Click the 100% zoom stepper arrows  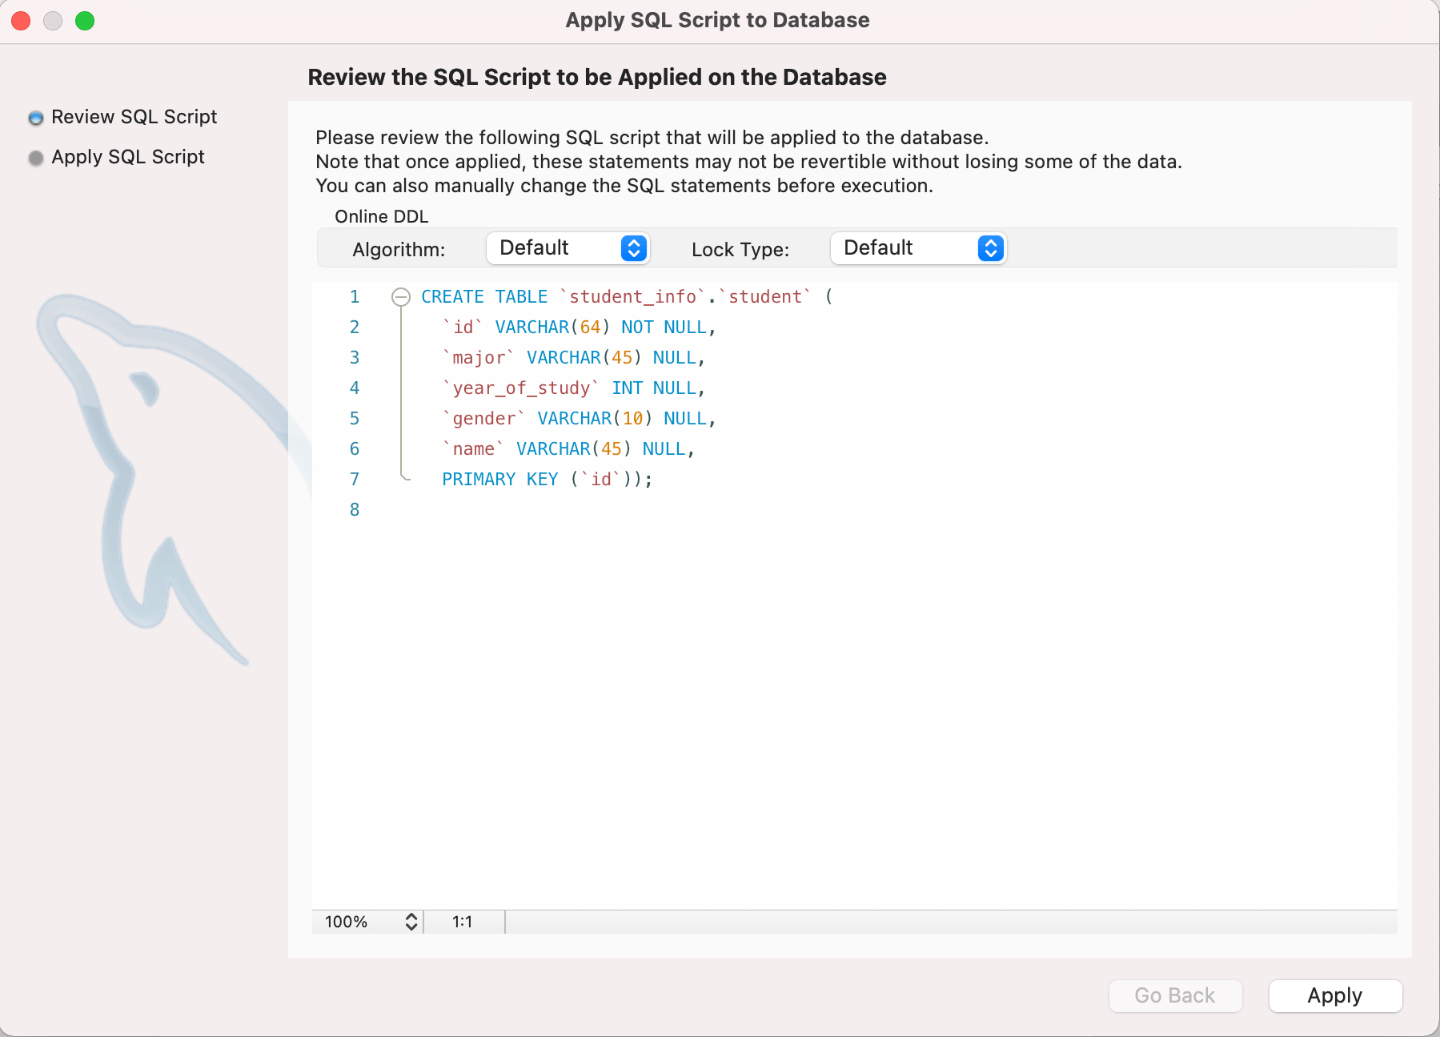click(411, 922)
